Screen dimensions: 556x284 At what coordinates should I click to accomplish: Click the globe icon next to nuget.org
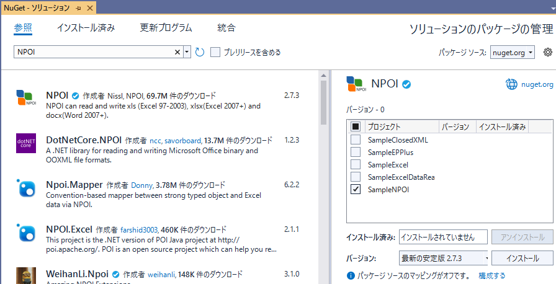[x=511, y=84]
